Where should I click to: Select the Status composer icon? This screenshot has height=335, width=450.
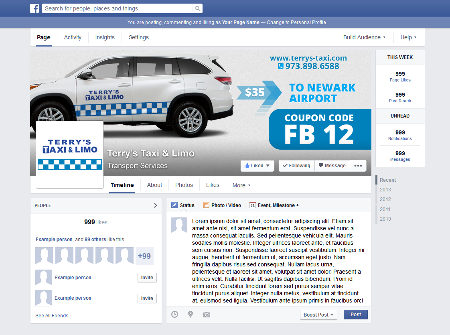pyautogui.click(x=174, y=205)
